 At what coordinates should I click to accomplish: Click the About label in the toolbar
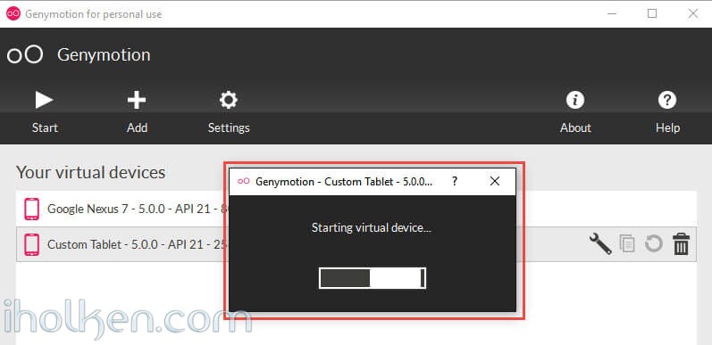click(575, 127)
